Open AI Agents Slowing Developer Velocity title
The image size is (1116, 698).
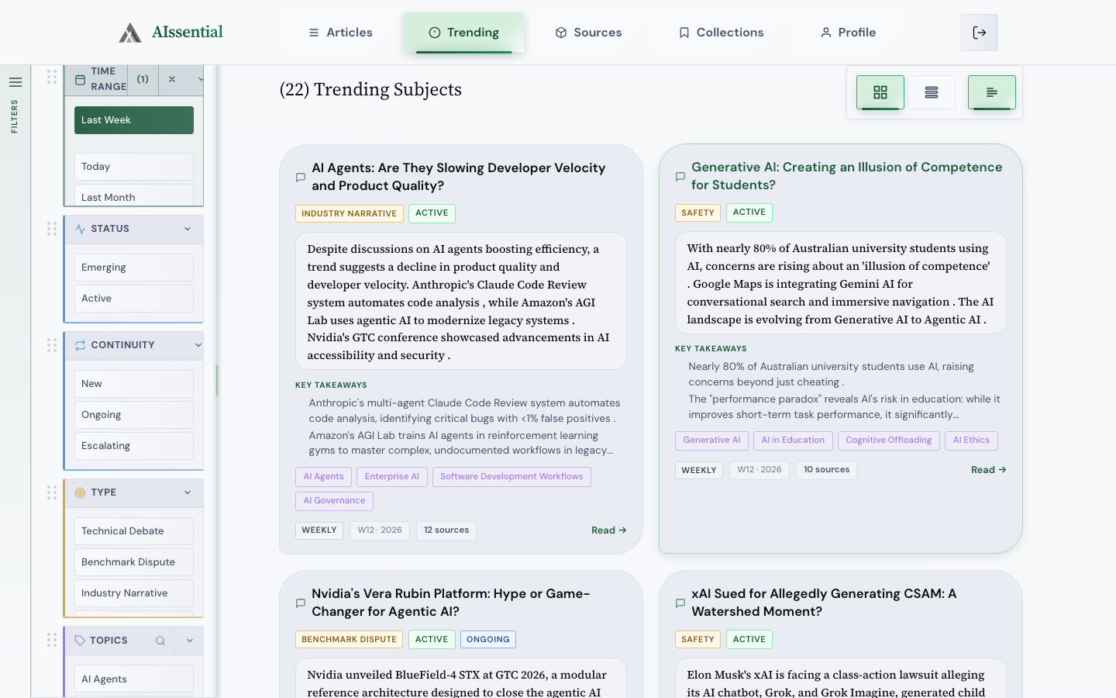(x=459, y=177)
